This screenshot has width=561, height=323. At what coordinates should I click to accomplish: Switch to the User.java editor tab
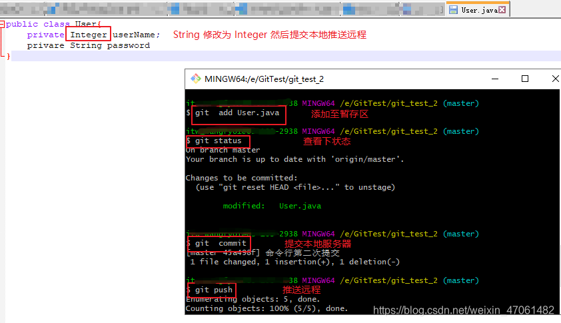coord(478,10)
